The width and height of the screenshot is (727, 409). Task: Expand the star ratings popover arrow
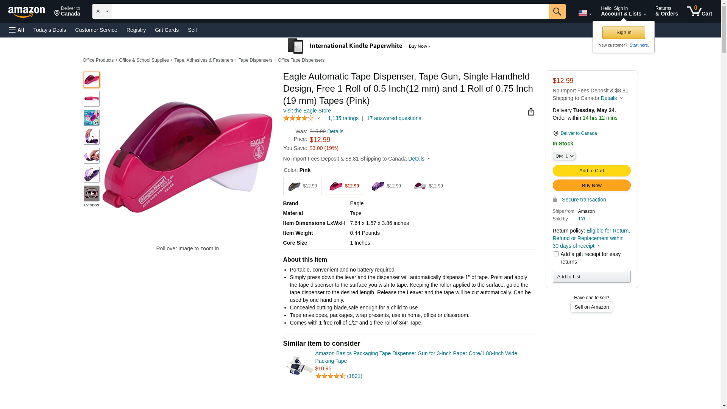pos(318,119)
